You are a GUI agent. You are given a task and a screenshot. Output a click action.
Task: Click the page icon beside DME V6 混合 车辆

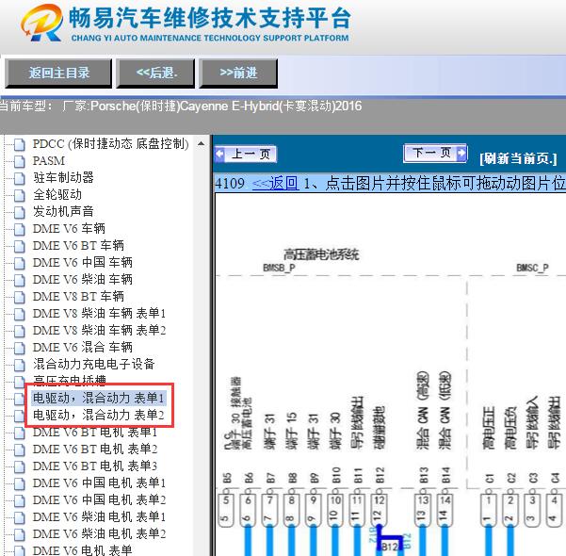pyautogui.click(x=20, y=349)
